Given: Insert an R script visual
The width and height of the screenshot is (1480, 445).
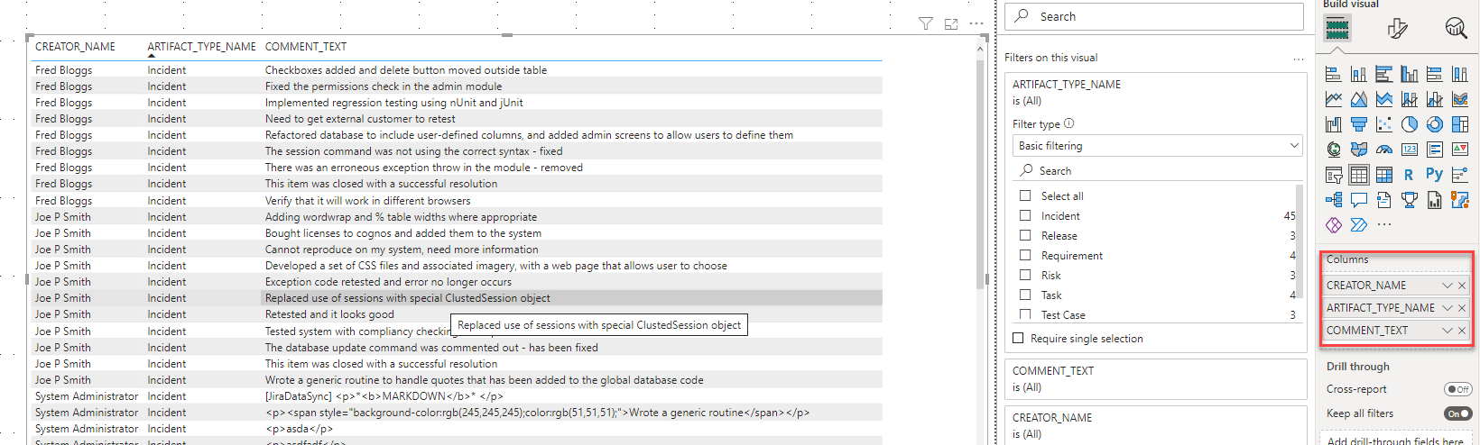Looking at the screenshot, I should [x=1409, y=175].
